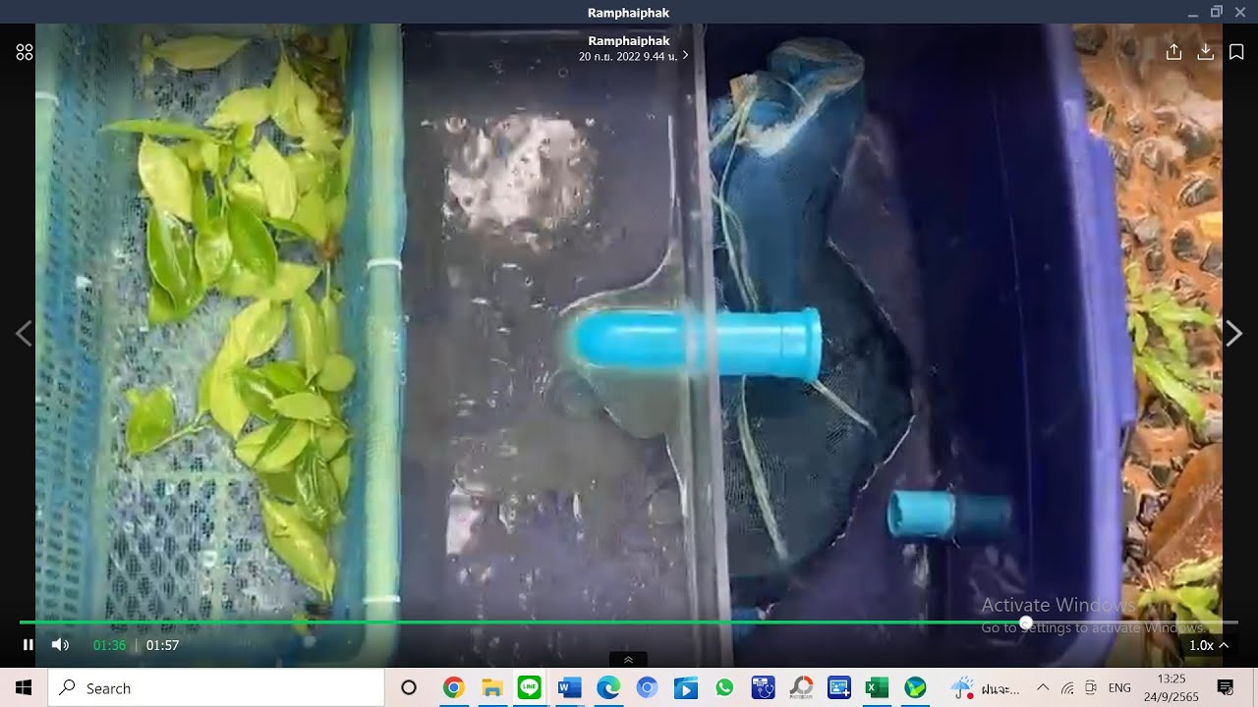The height and width of the screenshot is (707, 1258).
Task: Open the weather rain widget on taskbar
Action: (986, 687)
